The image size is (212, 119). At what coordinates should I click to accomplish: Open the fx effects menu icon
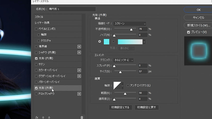click(37, 117)
